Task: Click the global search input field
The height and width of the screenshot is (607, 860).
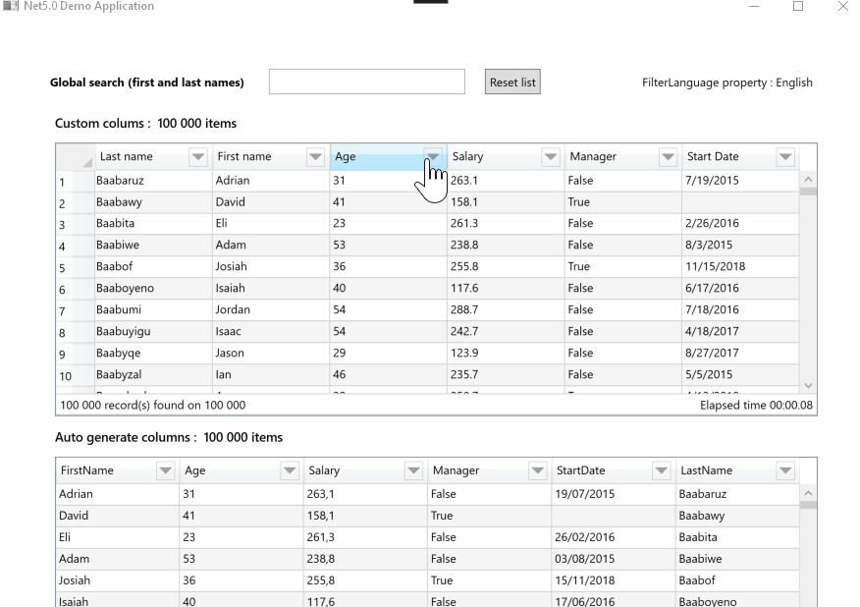Action: tap(366, 82)
